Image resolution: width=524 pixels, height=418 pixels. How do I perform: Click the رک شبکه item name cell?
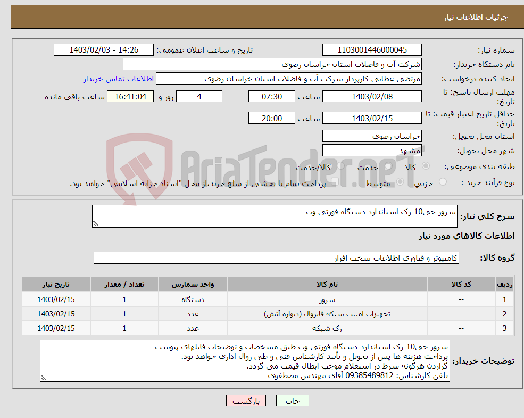(327, 328)
